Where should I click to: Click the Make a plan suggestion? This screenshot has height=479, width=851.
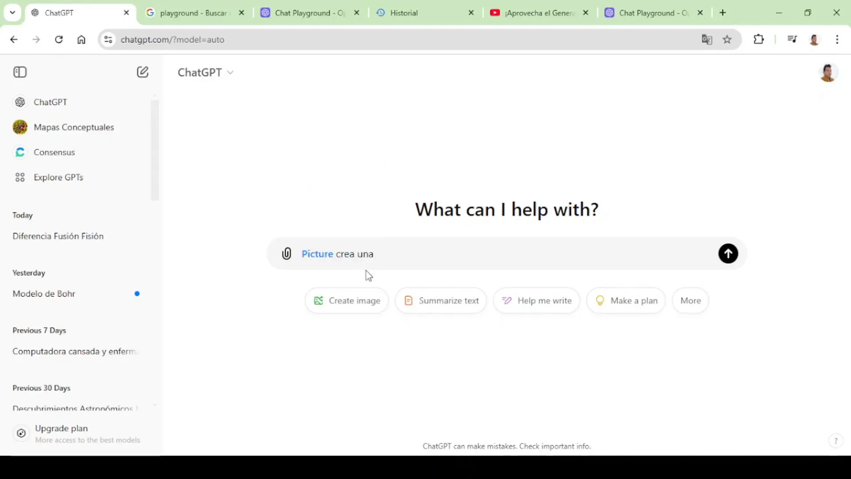(x=626, y=301)
